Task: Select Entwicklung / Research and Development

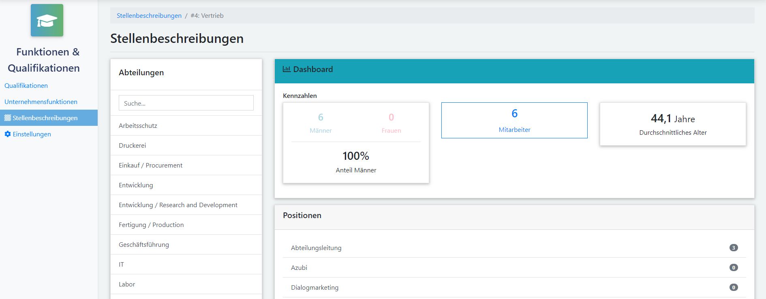Action: tap(186, 205)
